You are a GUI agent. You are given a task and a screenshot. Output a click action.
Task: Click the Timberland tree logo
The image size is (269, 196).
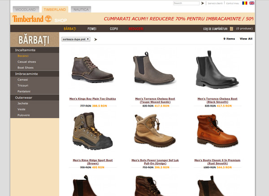click(x=48, y=18)
